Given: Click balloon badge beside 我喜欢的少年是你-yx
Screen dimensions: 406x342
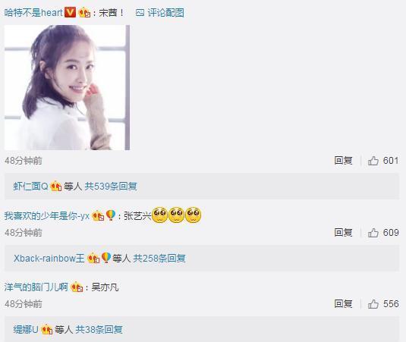Looking at the screenshot, I should [x=111, y=215].
